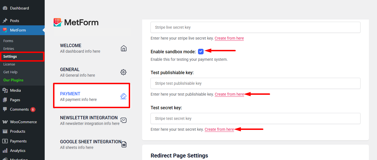Switch to the General tab
Viewport: 377px width, 160px height.
point(70,70)
